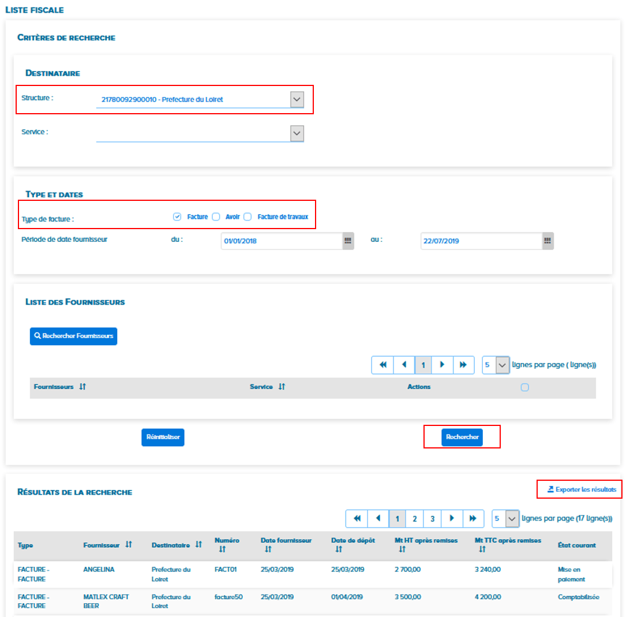630x617 pixels.
Task: Open the Structure dropdown list
Action: [297, 99]
